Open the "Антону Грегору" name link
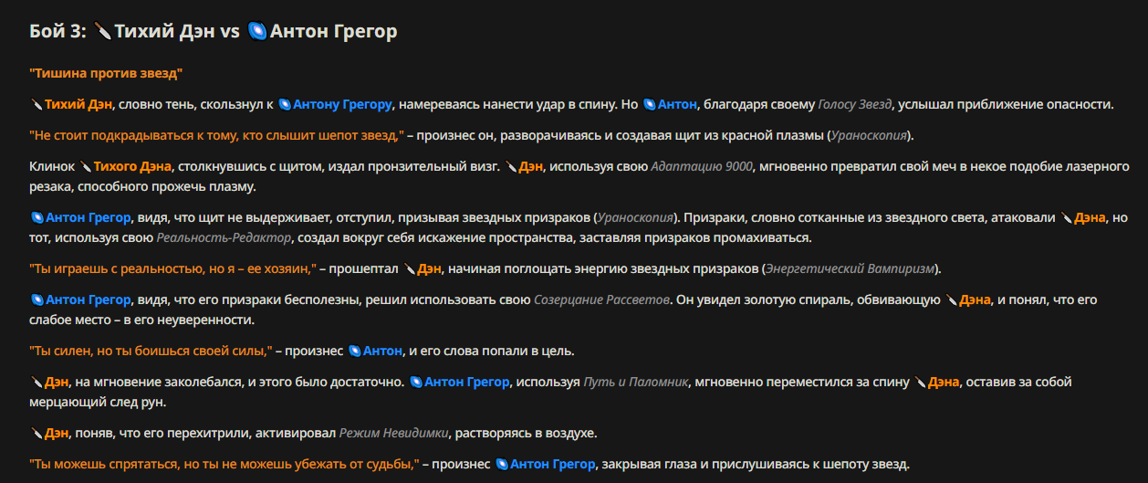The image size is (1148, 483). tap(342, 104)
